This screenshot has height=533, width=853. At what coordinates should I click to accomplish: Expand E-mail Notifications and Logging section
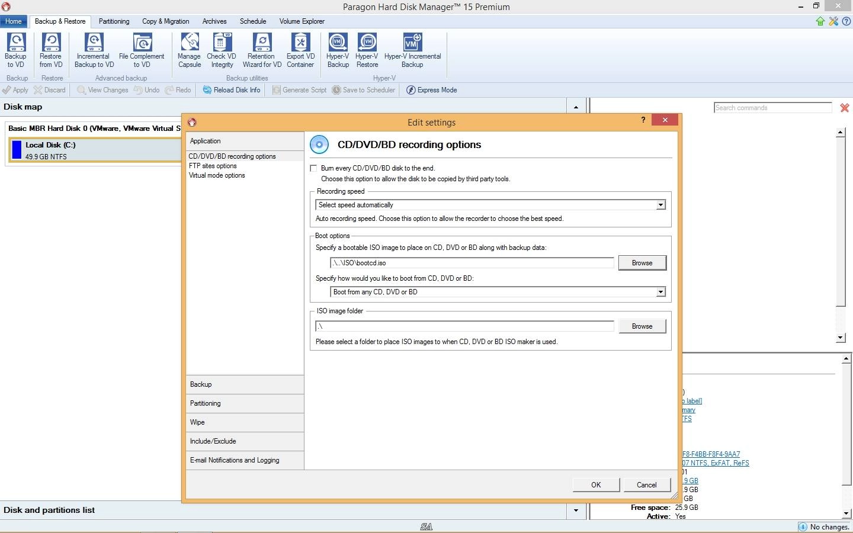pyautogui.click(x=245, y=460)
